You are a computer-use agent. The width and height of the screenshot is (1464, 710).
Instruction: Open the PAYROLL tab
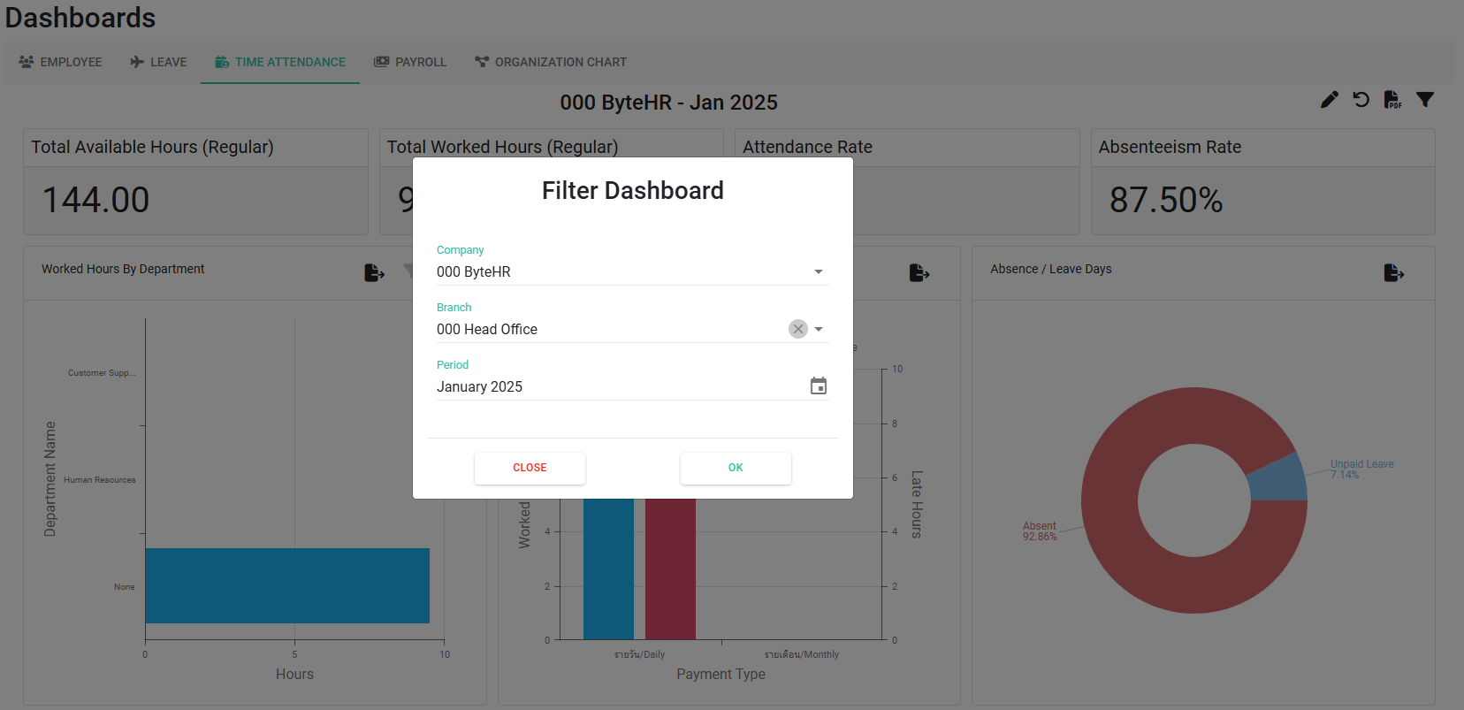tap(410, 62)
